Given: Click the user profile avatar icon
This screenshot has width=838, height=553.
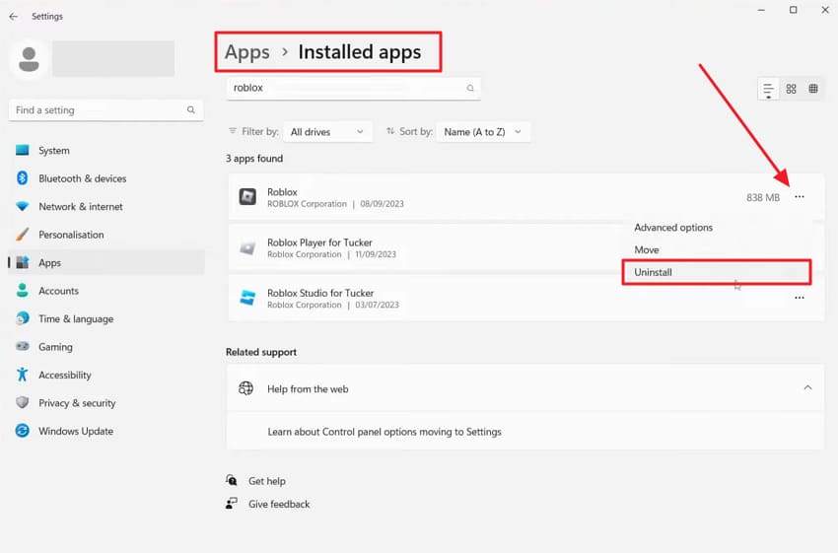Looking at the screenshot, I should coord(29,59).
